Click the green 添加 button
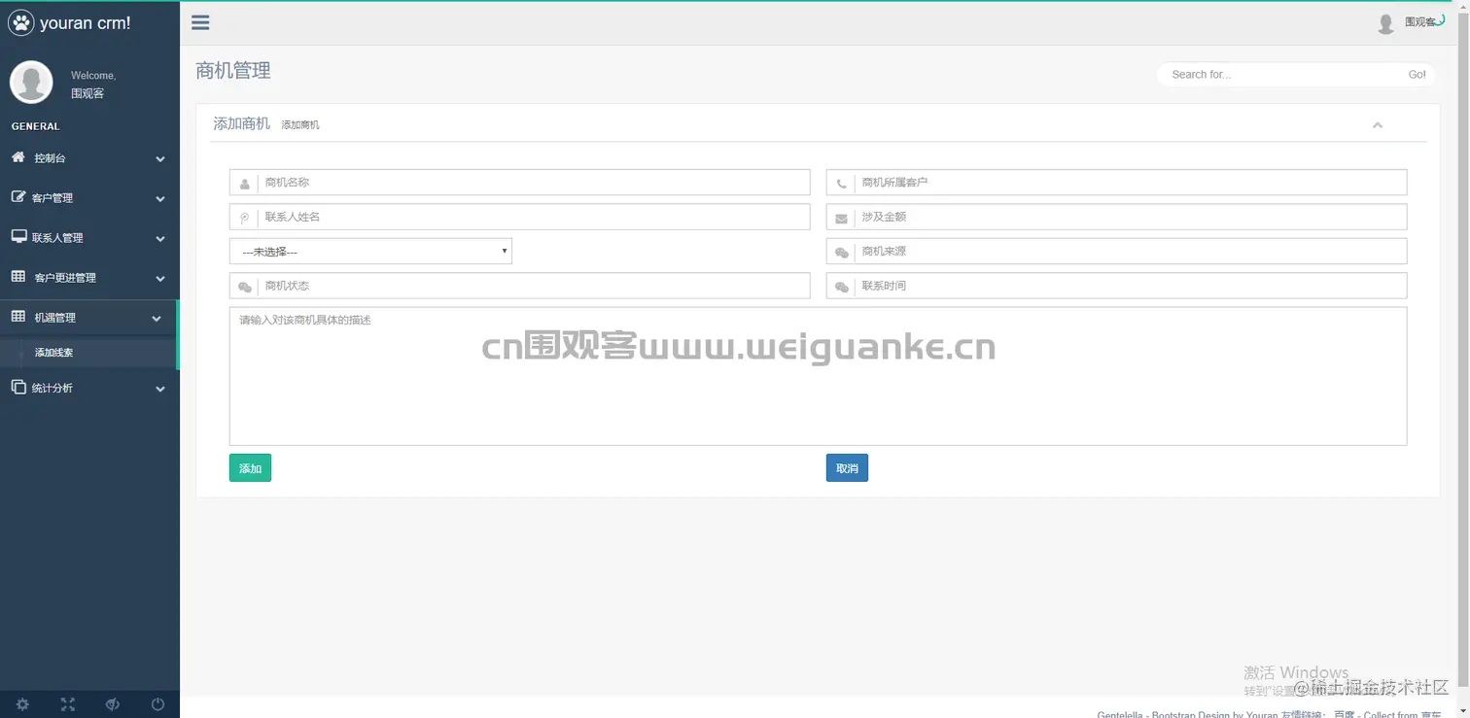1470x718 pixels. pos(250,468)
